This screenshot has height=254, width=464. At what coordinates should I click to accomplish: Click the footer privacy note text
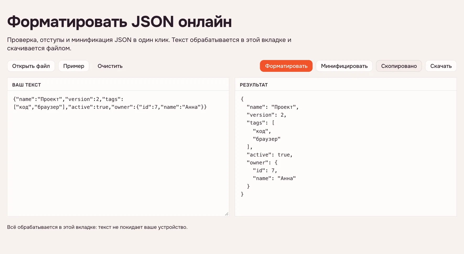(97, 227)
